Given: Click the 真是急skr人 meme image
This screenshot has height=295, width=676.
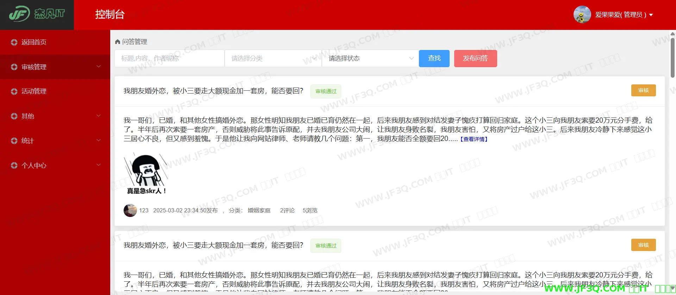Looking at the screenshot, I should click(146, 174).
